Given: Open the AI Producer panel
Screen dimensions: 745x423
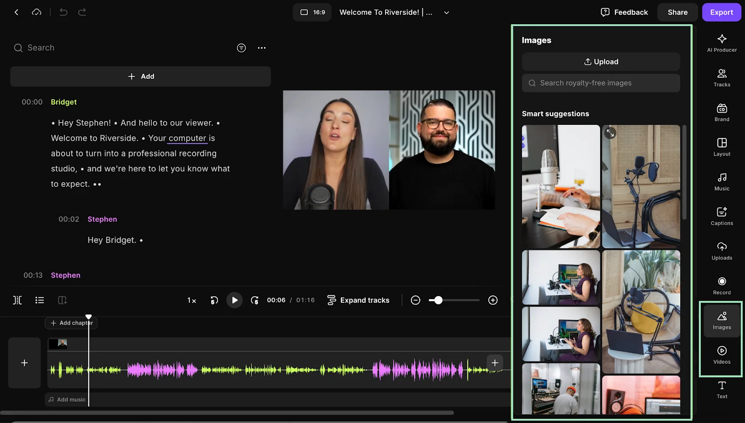Looking at the screenshot, I should 721,43.
